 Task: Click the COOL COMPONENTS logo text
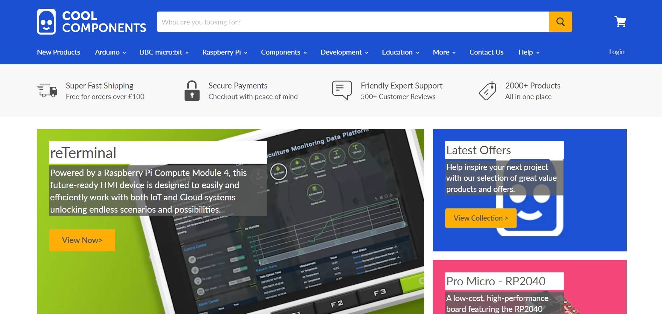pyautogui.click(x=104, y=22)
